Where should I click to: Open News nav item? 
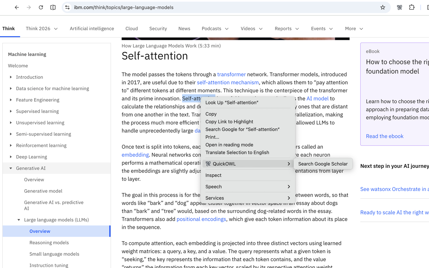click(x=184, y=28)
